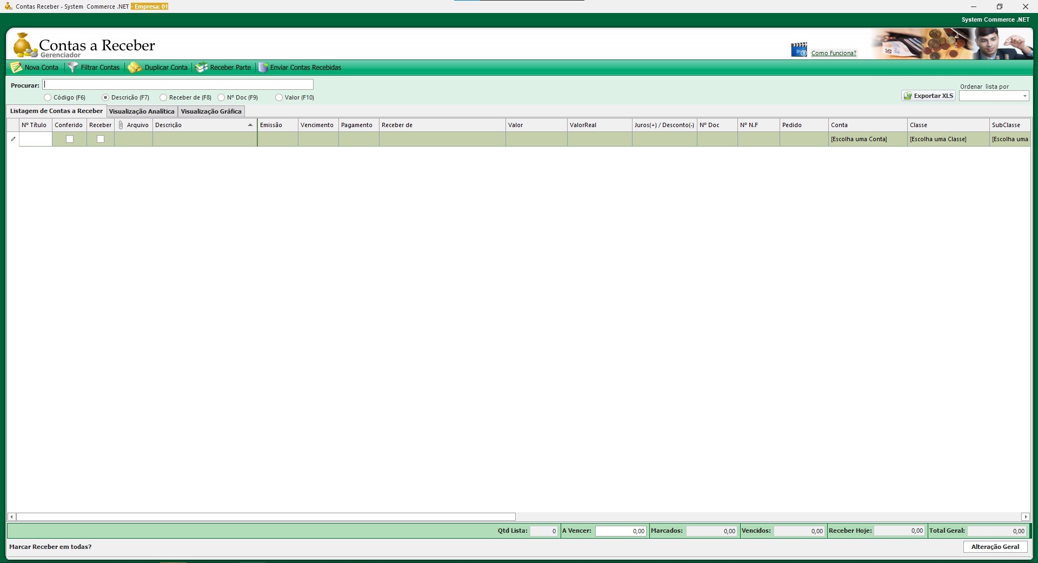Open the Como Funciona? help link
The width and height of the screenshot is (1038, 563).
833,53
